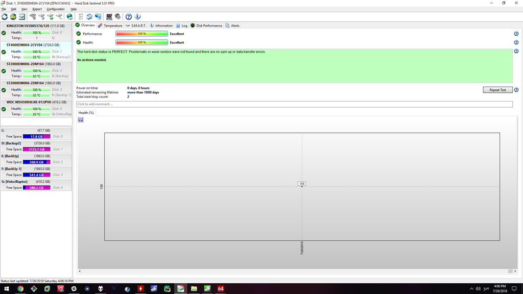
Task: Open the View menu
Action: (25, 9)
